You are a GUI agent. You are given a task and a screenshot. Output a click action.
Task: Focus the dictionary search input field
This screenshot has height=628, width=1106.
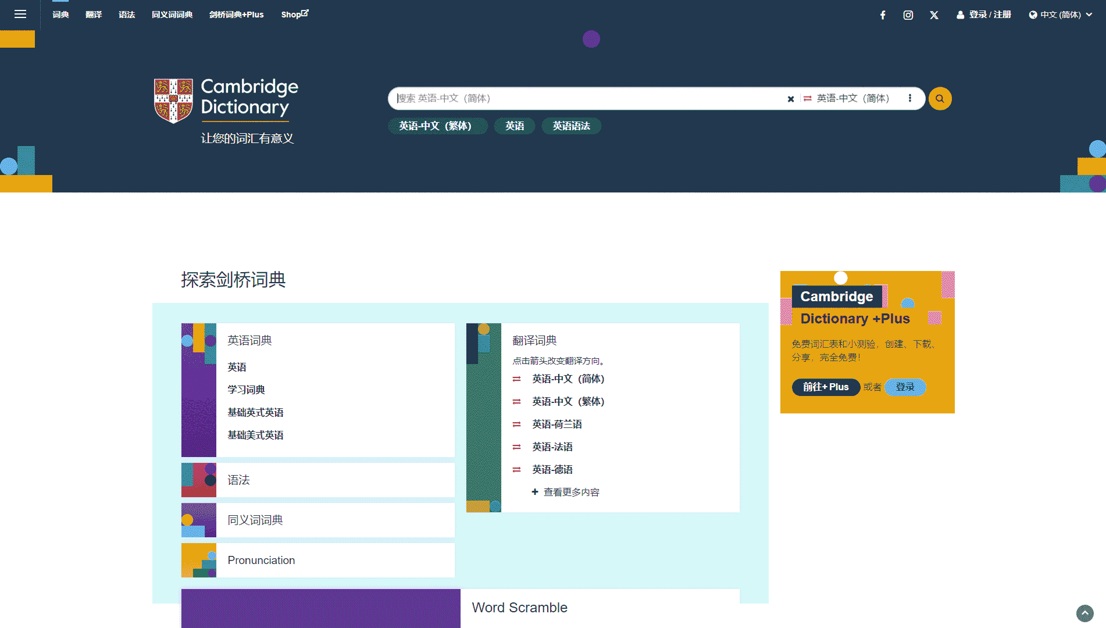pyautogui.click(x=587, y=98)
